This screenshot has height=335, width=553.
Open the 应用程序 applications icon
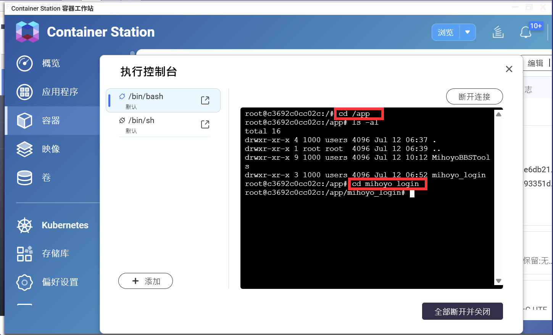tap(25, 92)
